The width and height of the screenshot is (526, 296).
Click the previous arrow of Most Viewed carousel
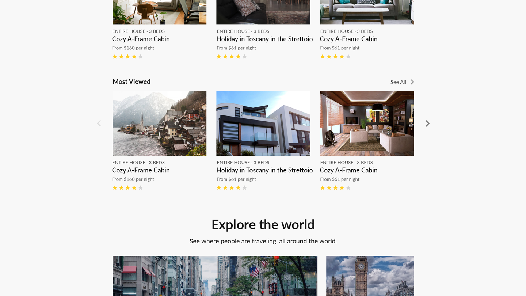click(99, 124)
